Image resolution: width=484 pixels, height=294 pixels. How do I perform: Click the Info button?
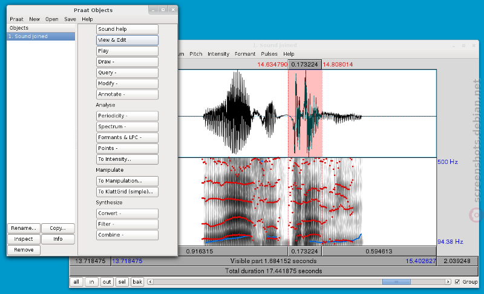(x=58, y=239)
